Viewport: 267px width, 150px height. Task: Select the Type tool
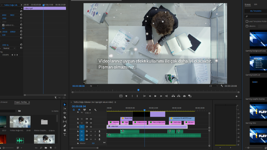[x=65, y=135]
